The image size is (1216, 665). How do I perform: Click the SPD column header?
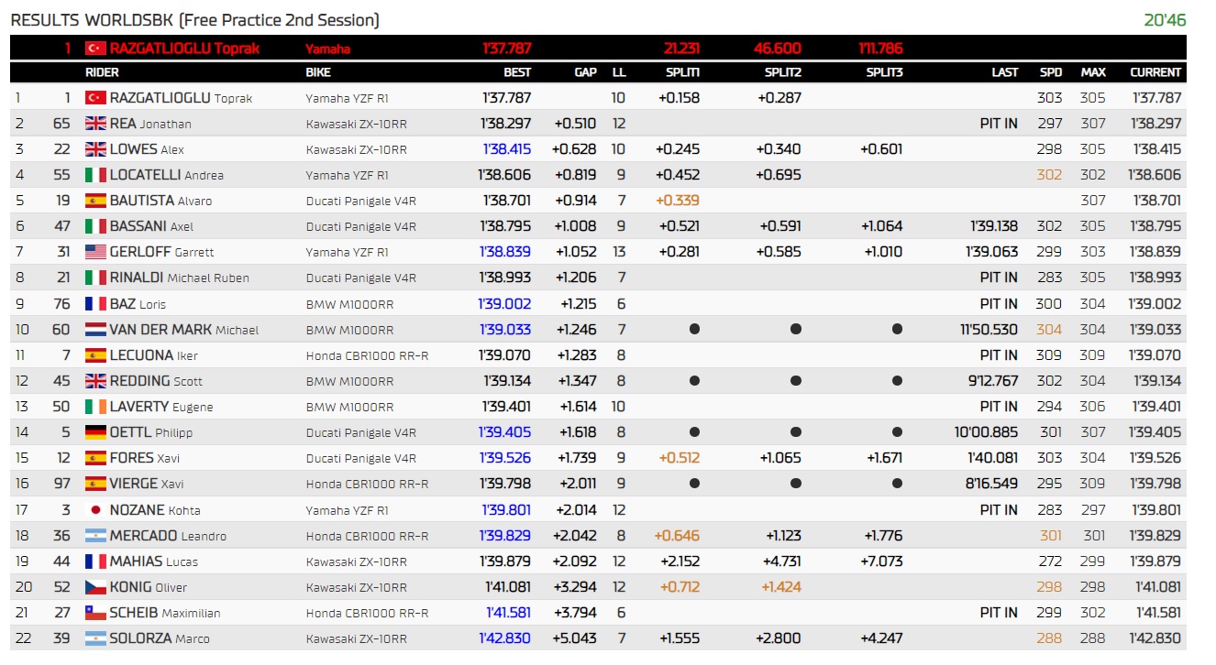[x=1051, y=72]
